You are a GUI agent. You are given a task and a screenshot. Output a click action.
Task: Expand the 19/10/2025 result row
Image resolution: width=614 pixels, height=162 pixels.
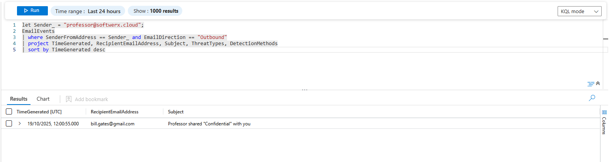(x=20, y=124)
